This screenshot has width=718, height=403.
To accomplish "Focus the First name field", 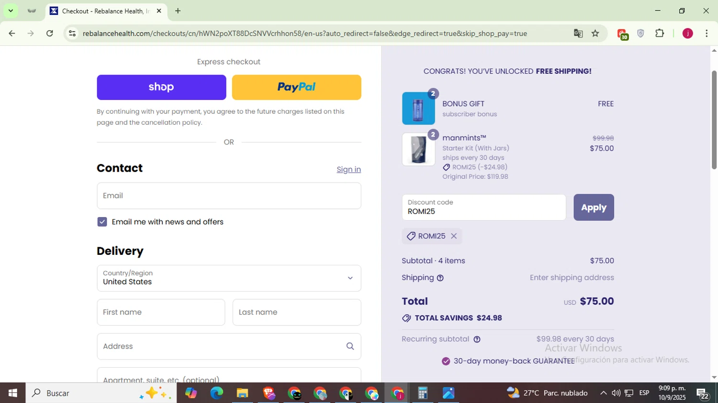I will [161, 312].
